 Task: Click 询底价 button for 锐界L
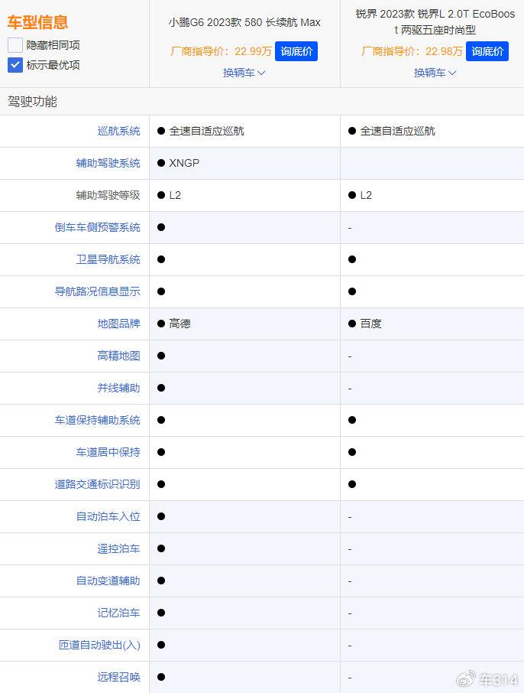point(487,51)
